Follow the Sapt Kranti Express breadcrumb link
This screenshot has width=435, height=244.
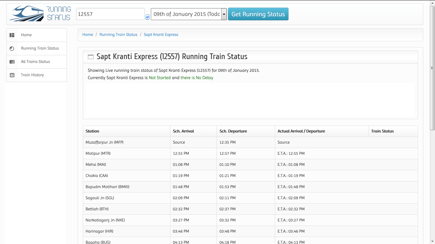(x=161, y=35)
